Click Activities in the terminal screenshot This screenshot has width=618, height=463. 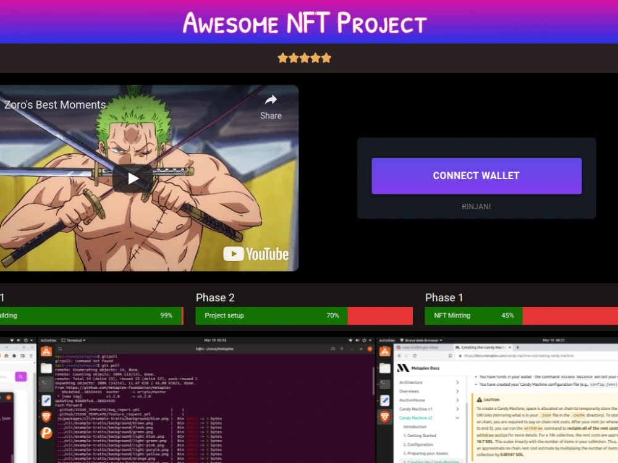(x=48, y=340)
